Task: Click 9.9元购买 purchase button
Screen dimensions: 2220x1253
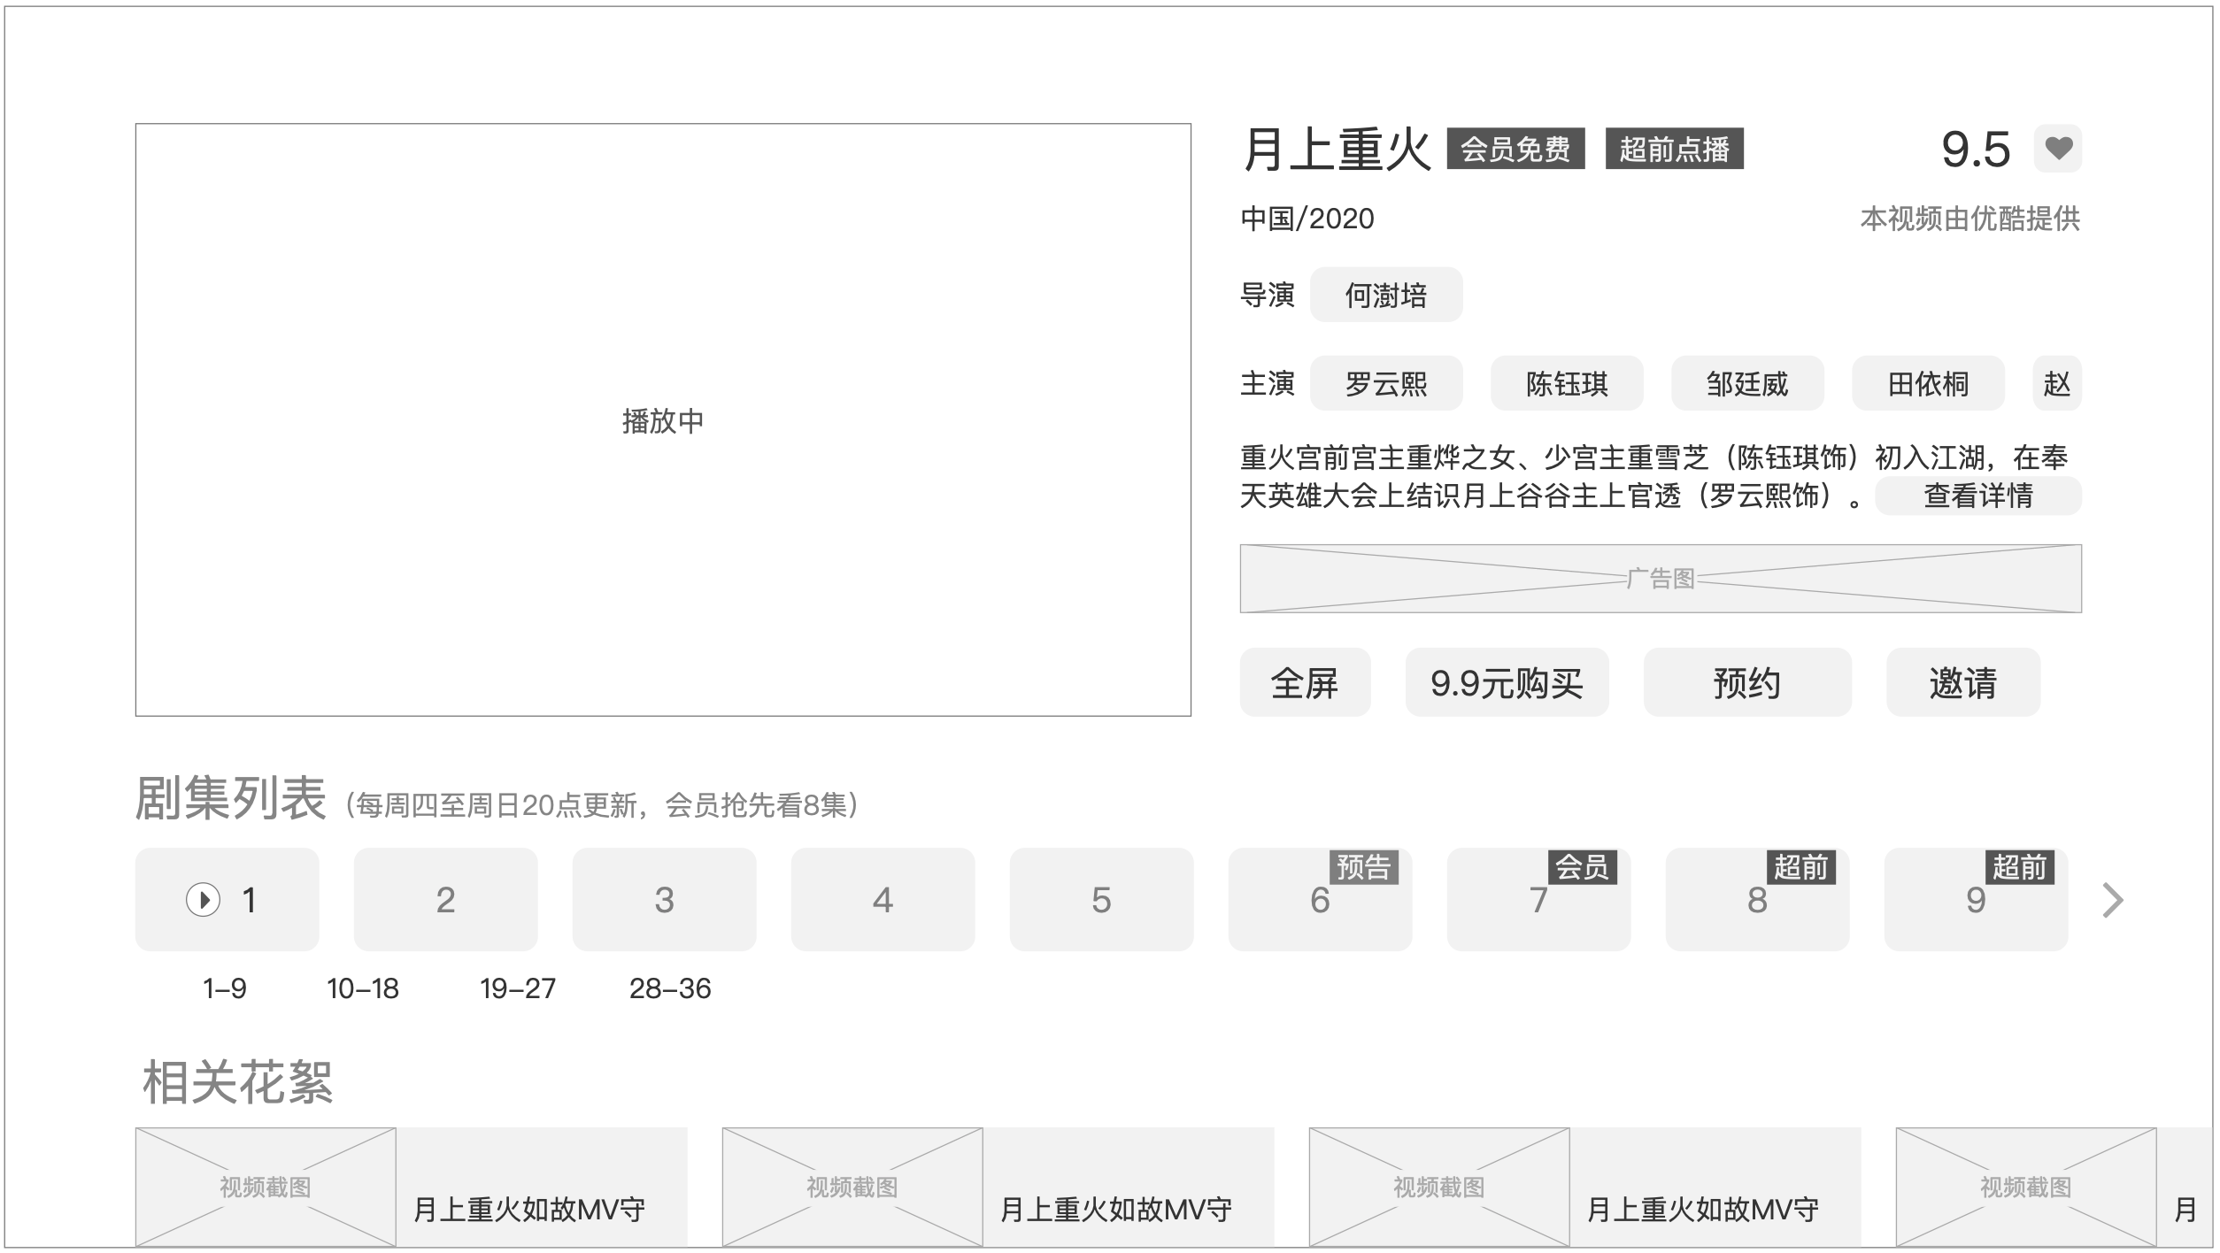Action: (x=1507, y=682)
